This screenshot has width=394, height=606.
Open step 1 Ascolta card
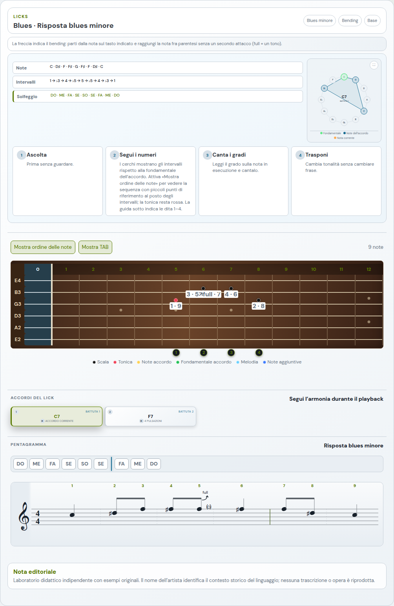coord(58,181)
